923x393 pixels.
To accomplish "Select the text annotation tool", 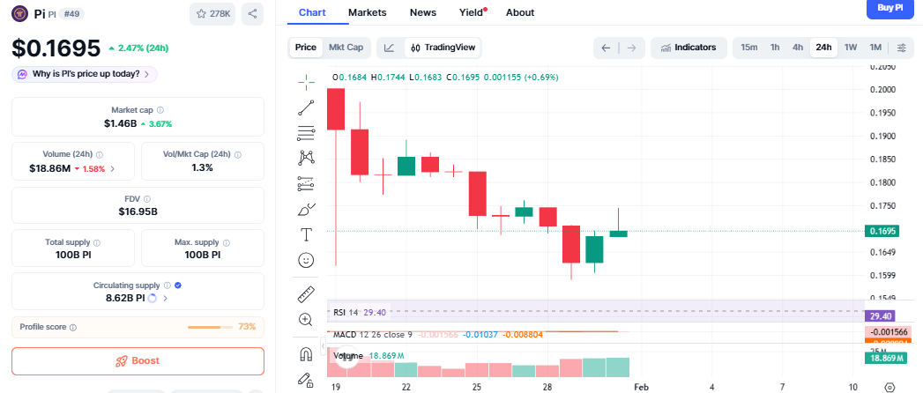I will [306, 234].
